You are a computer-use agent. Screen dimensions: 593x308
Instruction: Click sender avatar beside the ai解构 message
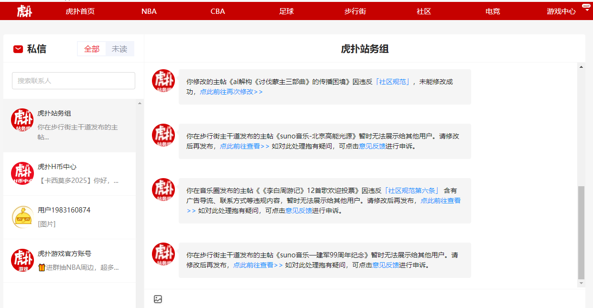tap(163, 80)
